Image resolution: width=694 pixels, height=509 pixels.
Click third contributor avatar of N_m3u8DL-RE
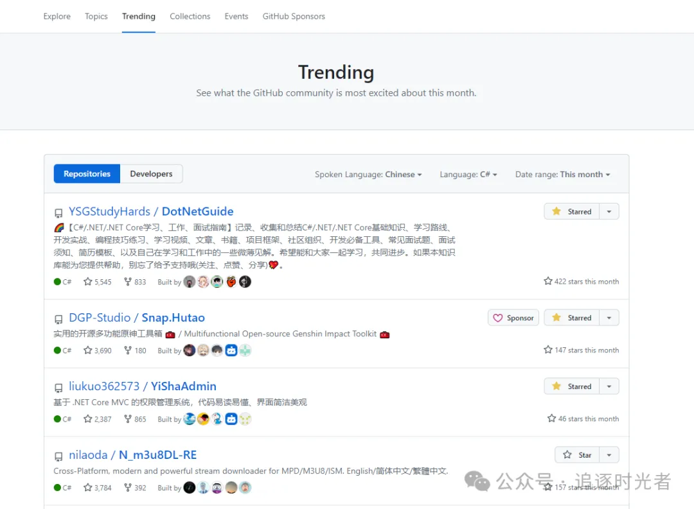click(x=217, y=487)
